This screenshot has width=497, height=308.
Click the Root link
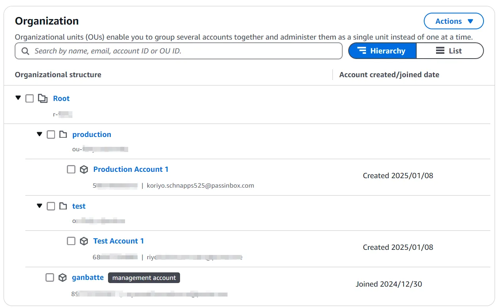[x=61, y=98]
